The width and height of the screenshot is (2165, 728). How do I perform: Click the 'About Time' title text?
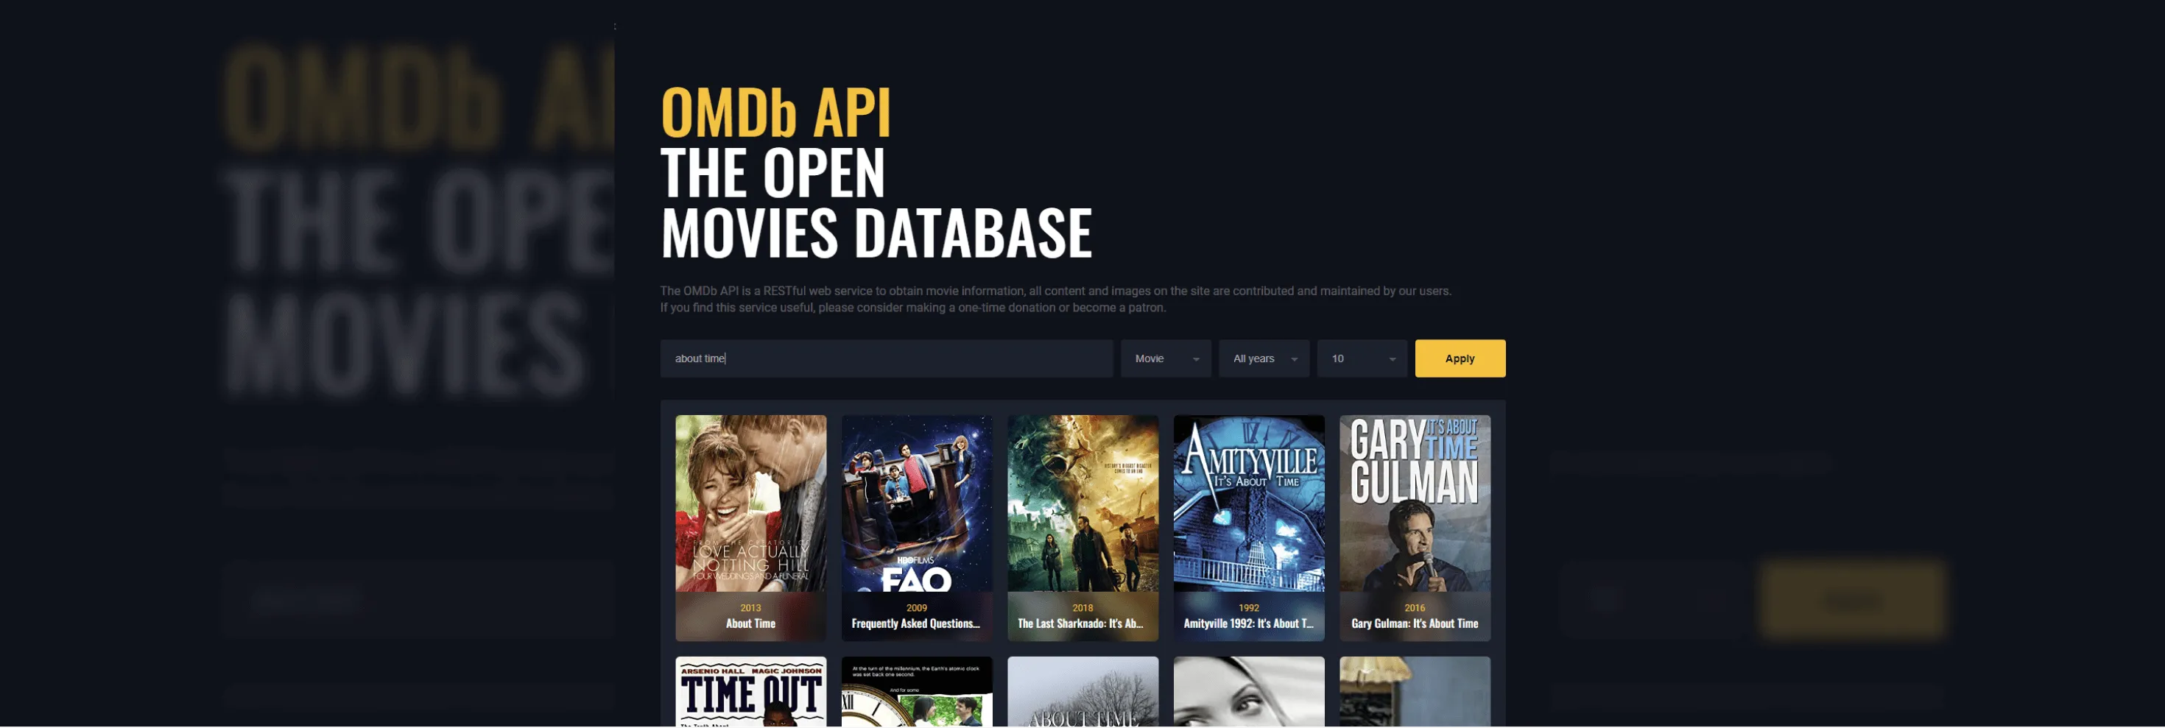click(x=750, y=624)
